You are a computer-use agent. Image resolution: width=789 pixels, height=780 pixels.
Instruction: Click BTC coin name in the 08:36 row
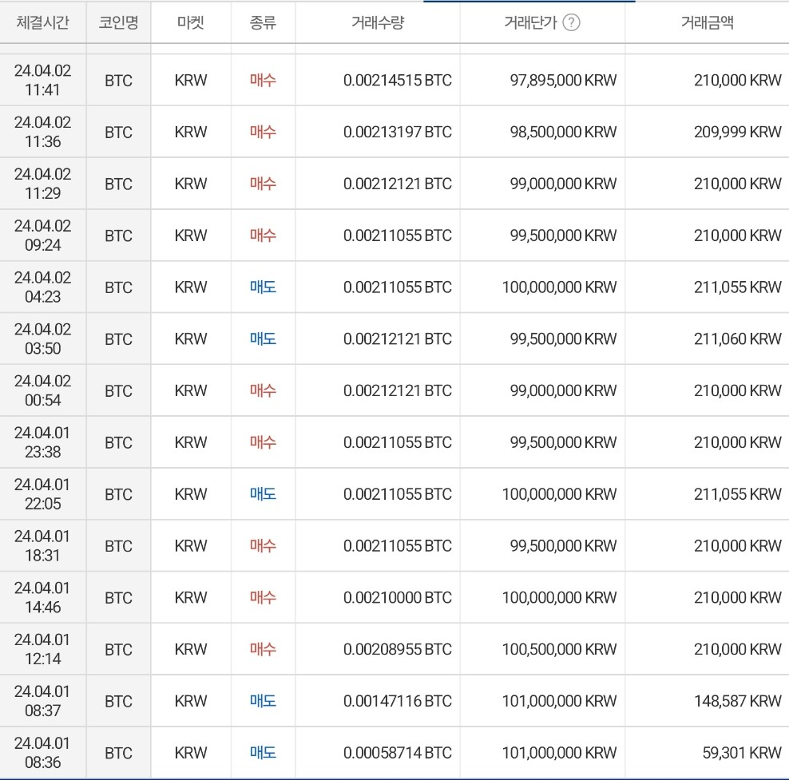click(x=119, y=754)
